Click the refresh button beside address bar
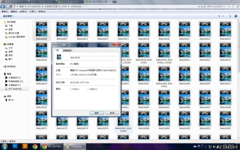This screenshot has width=240, height=150. click(202, 7)
